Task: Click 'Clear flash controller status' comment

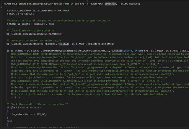Action: coord(30,31)
